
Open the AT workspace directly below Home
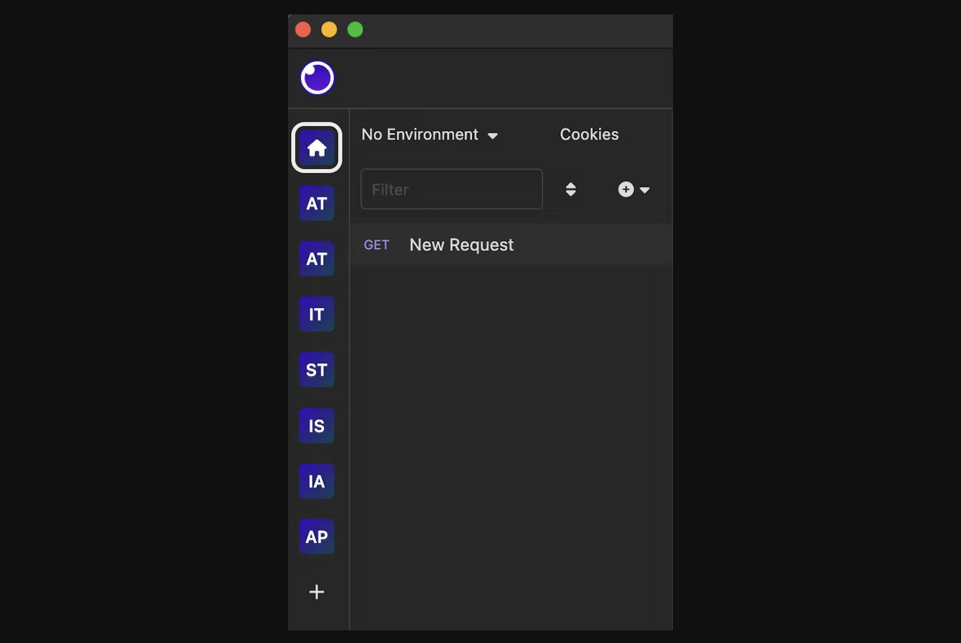coord(317,203)
